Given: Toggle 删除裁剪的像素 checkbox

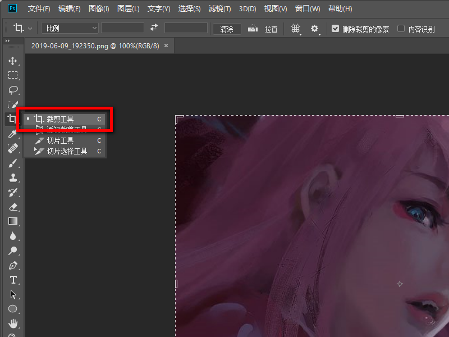Looking at the screenshot, I should (x=335, y=29).
